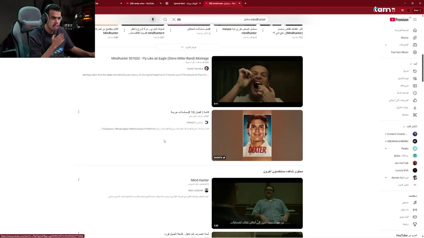This screenshot has width=424, height=238.
Task: Open more options for Mindhunter S01E02 montage
Action: pos(79,58)
